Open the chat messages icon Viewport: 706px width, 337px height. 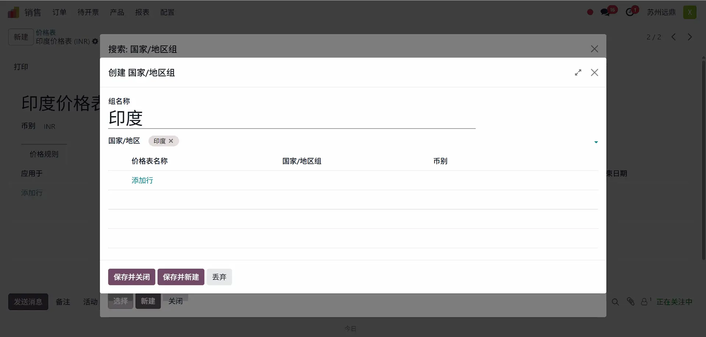pos(605,12)
